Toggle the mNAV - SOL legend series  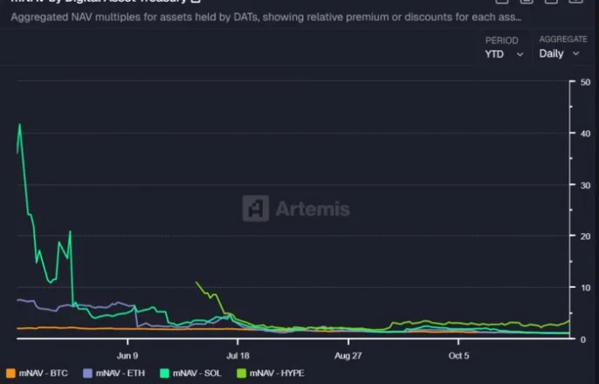tap(190, 374)
